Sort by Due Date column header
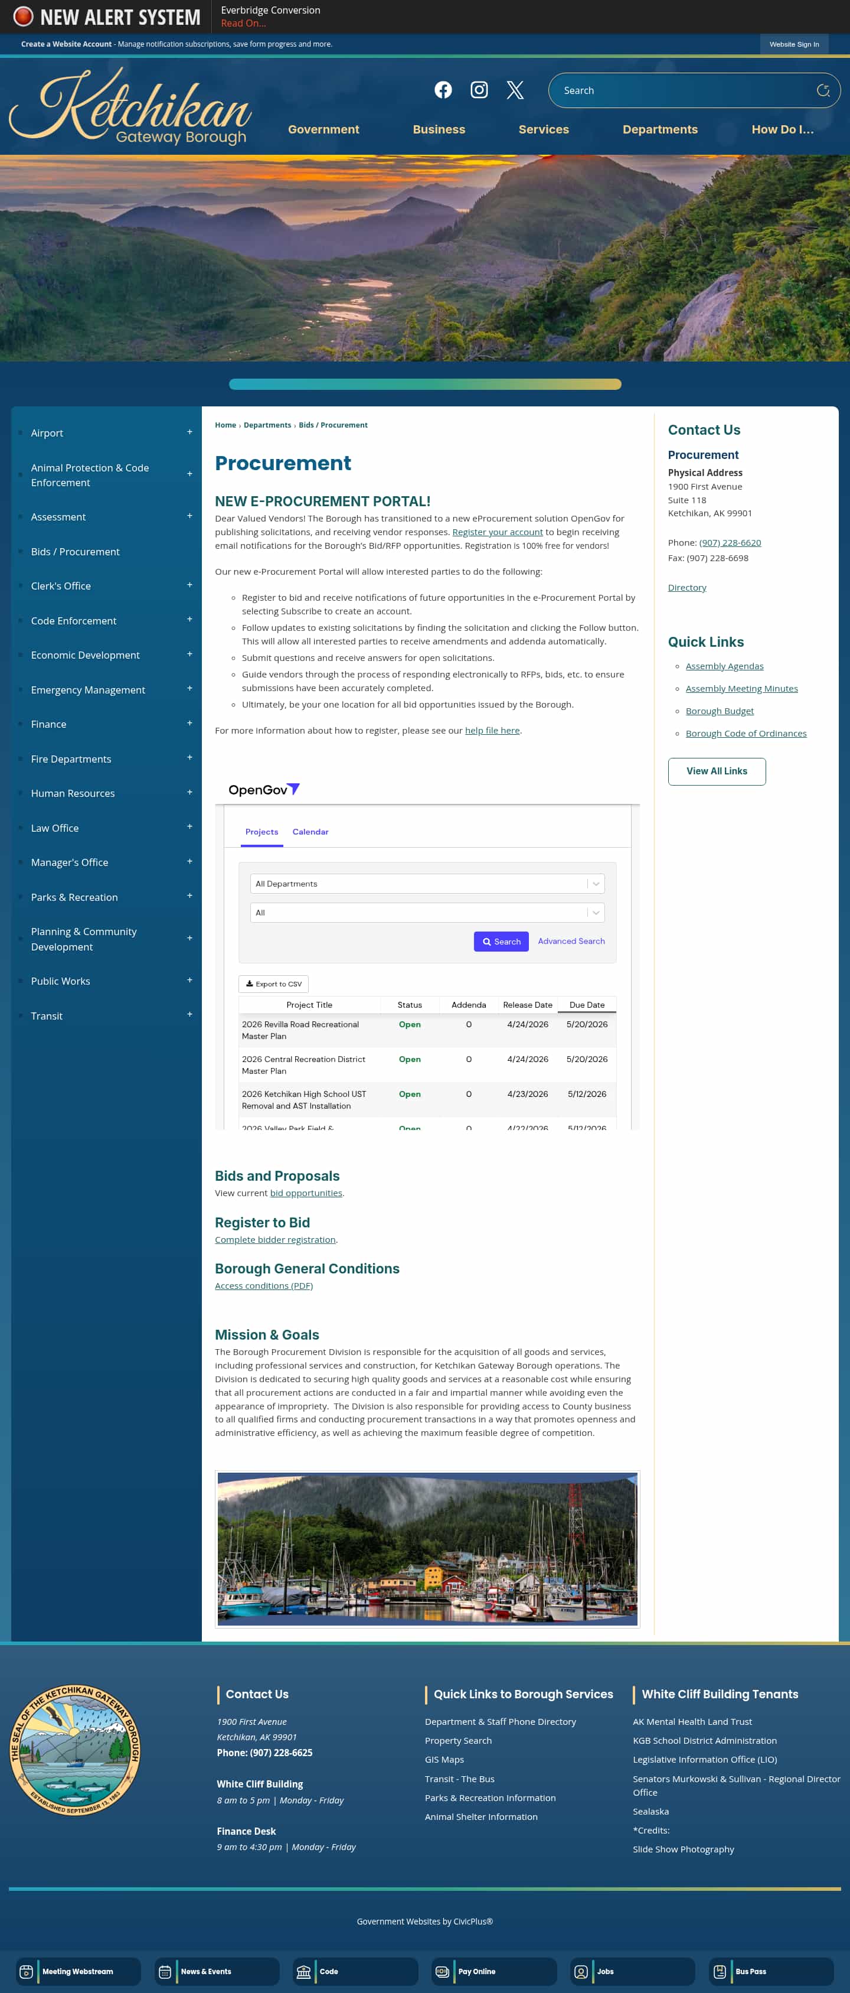The image size is (850, 1993). (x=586, y=1004)
